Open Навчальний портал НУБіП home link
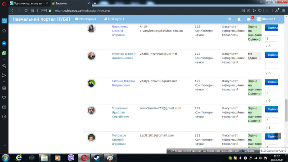This screenshot has width=288, height=162. 41,19
